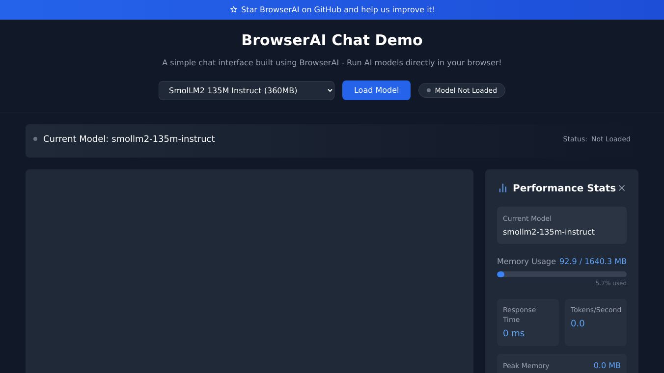Click the 5.7% used label
Screen dimensions: 664x373
click(611, 283)
